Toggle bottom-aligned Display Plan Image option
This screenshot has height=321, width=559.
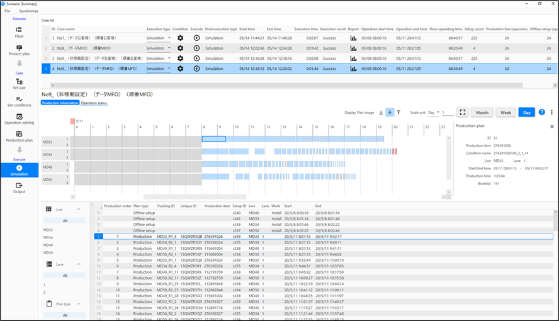point(381,112)
